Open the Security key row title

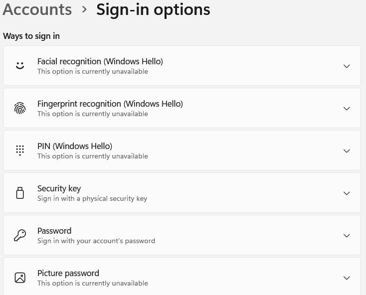click(59, 188)
